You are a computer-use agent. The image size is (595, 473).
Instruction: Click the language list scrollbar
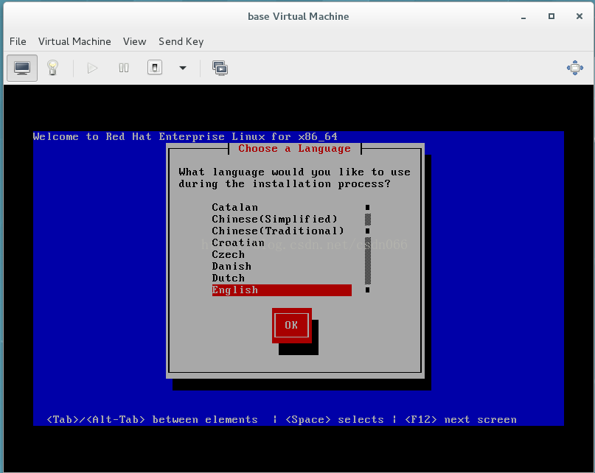[368, 248]
